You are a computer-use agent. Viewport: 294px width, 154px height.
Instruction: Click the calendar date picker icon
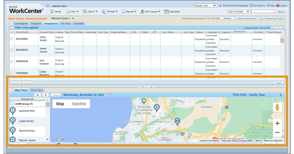click(109, 95)
